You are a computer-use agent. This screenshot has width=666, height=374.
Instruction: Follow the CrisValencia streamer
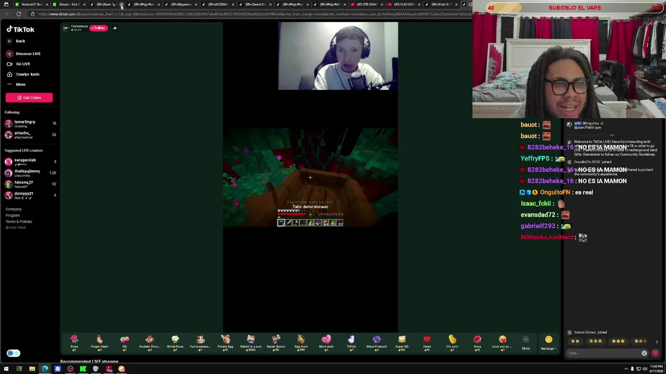click(99, 28)
